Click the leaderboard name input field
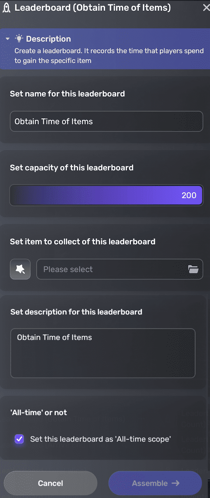The image size is (210, 498). pyautogui.click(x=106, y=121)
